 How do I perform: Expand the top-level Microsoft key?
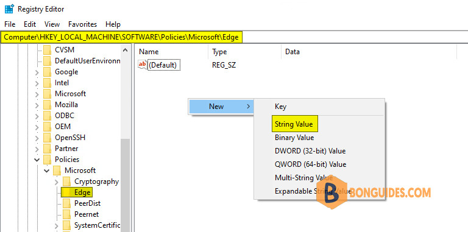37,94
